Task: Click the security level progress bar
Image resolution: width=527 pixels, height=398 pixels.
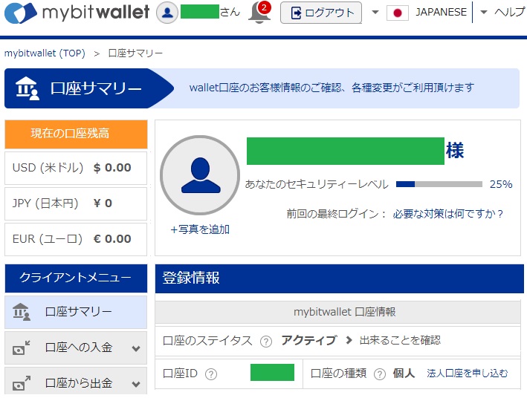Action: (439, 184)
